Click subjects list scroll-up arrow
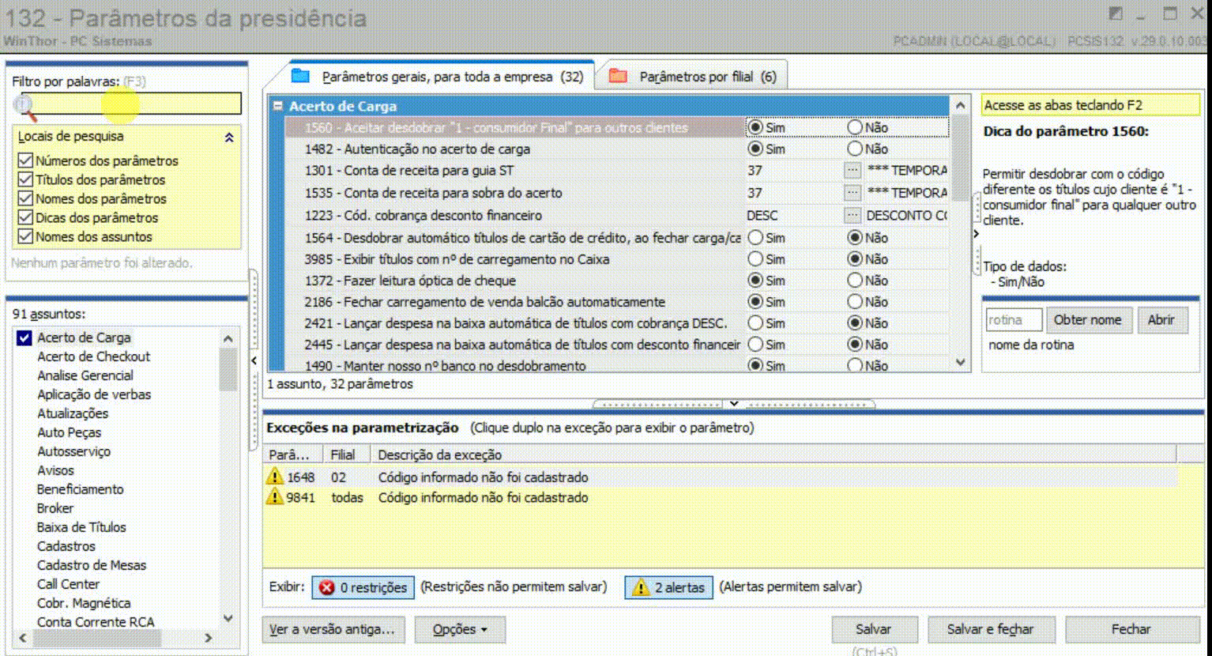The width and height of the screenshot is (1212, 656). (228, 338)
